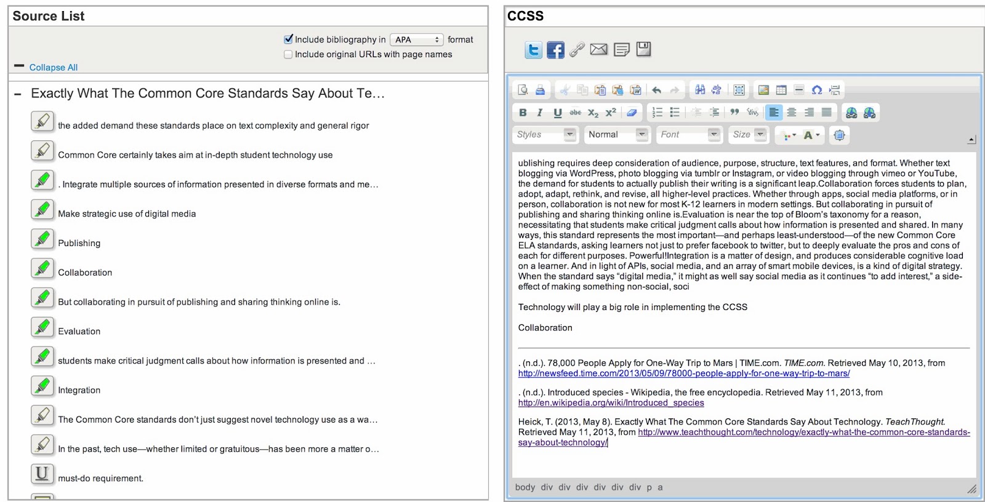This screenshot has width=985, height=502.
Task: Toggle Underline formatting in the editor
Action: [558, 113]
